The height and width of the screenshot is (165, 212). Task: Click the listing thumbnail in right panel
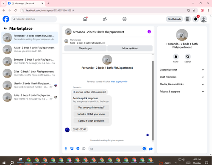(182, 35)
